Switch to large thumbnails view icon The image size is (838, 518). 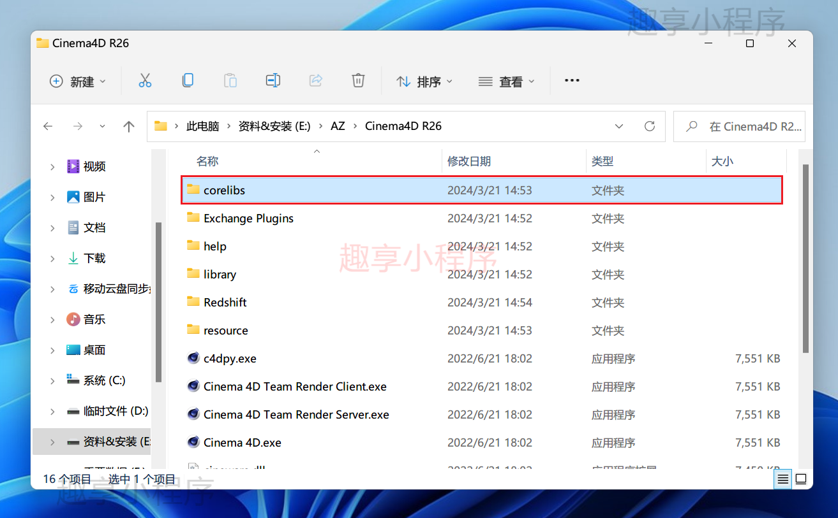click(x=801, y=479)
